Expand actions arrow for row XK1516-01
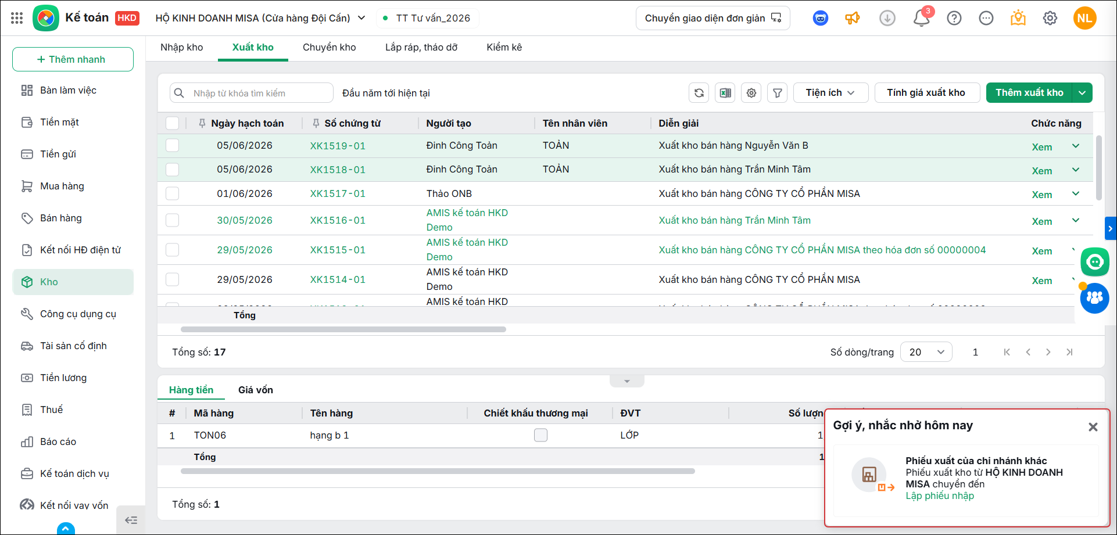This screenshot has width=1117, height=535. pyautogui.click(x=1076, y=220)
